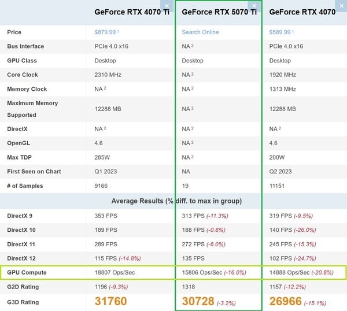Click the GPU Compute row label
The height and width of the screenshot is (311, 347).
click(27, 272)
